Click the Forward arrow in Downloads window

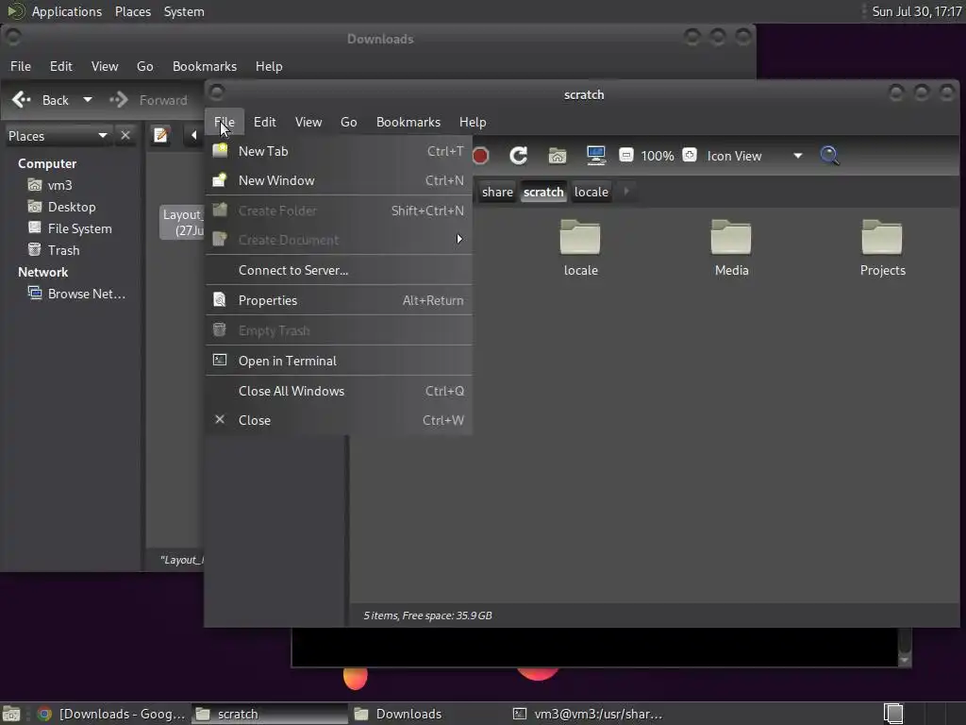point(148,100)
